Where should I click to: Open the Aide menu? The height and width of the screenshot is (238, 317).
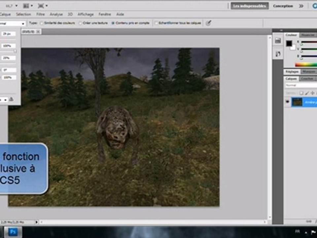pos(120,14)
